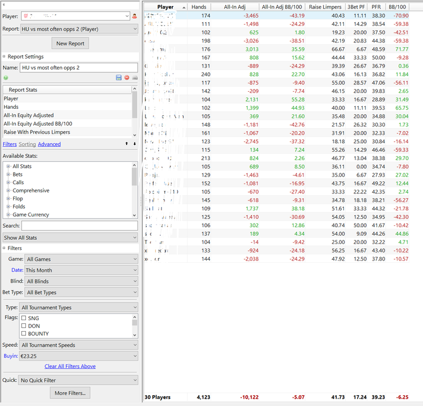Click the Available Stats tree scrollbar

click(x=134, y=190)
